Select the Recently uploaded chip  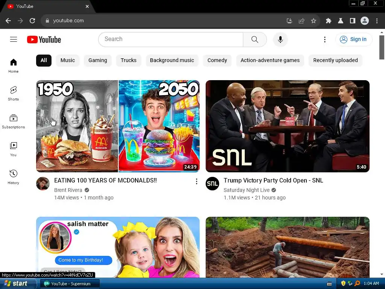(335, 61)
